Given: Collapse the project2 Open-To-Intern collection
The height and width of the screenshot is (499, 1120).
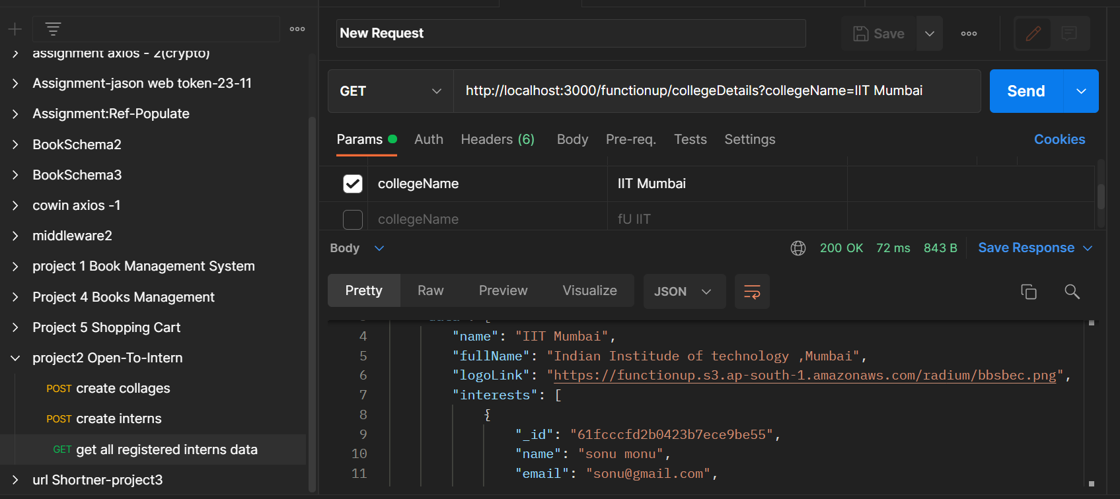Looking at the screenshot, I should pyautogui.click(x=15, y=358).
